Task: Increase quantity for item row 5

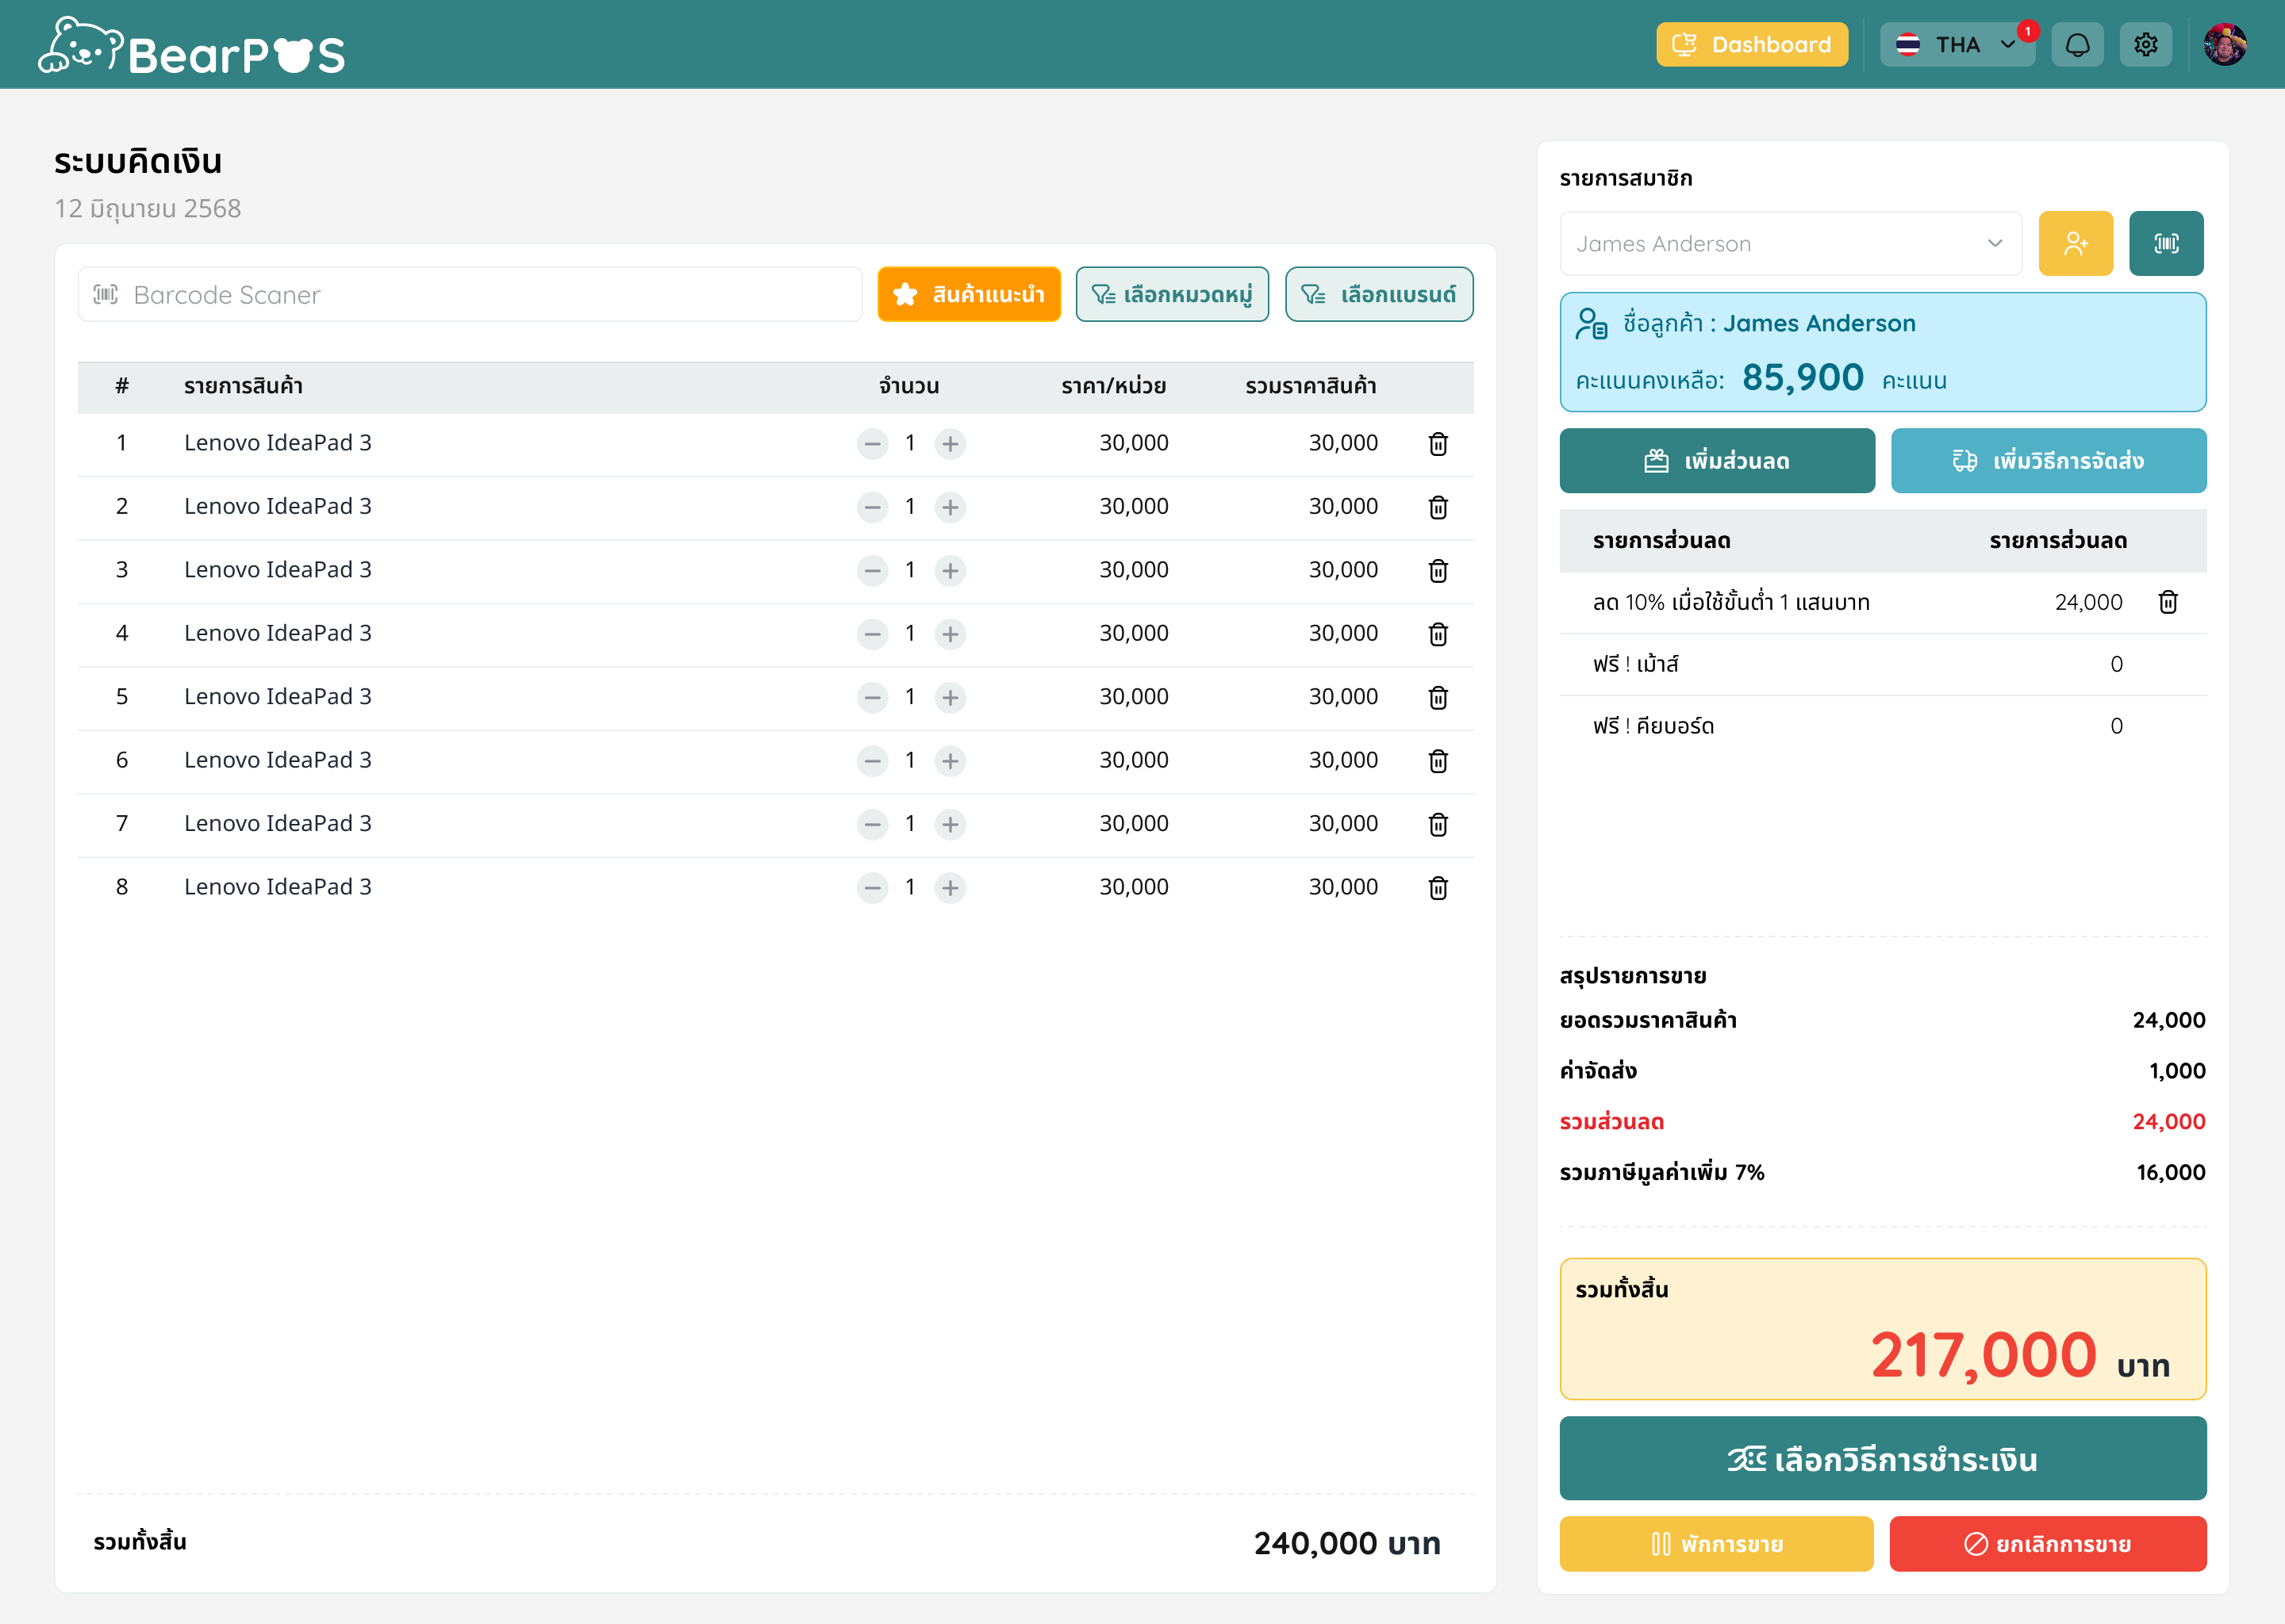Action: click(x=950, y=697)
